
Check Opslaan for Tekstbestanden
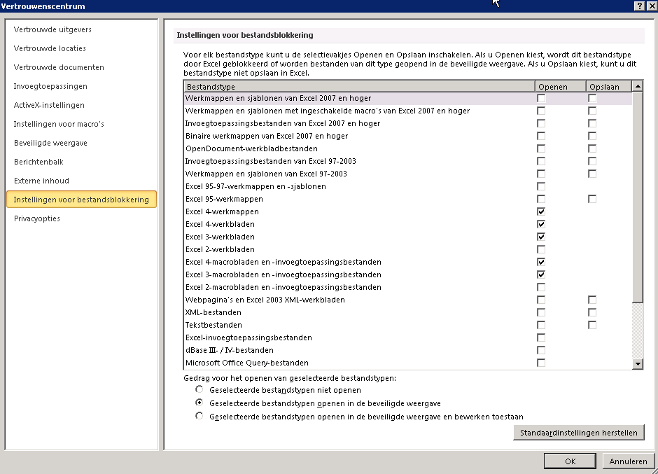[592, 325]
